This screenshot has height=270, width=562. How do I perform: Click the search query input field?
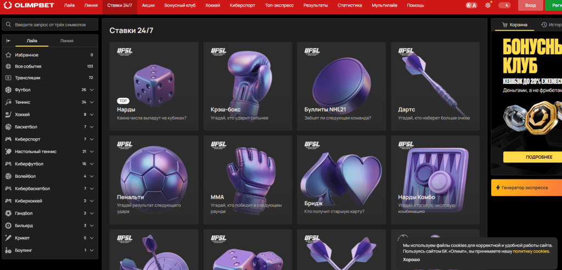tap(50, 25)
